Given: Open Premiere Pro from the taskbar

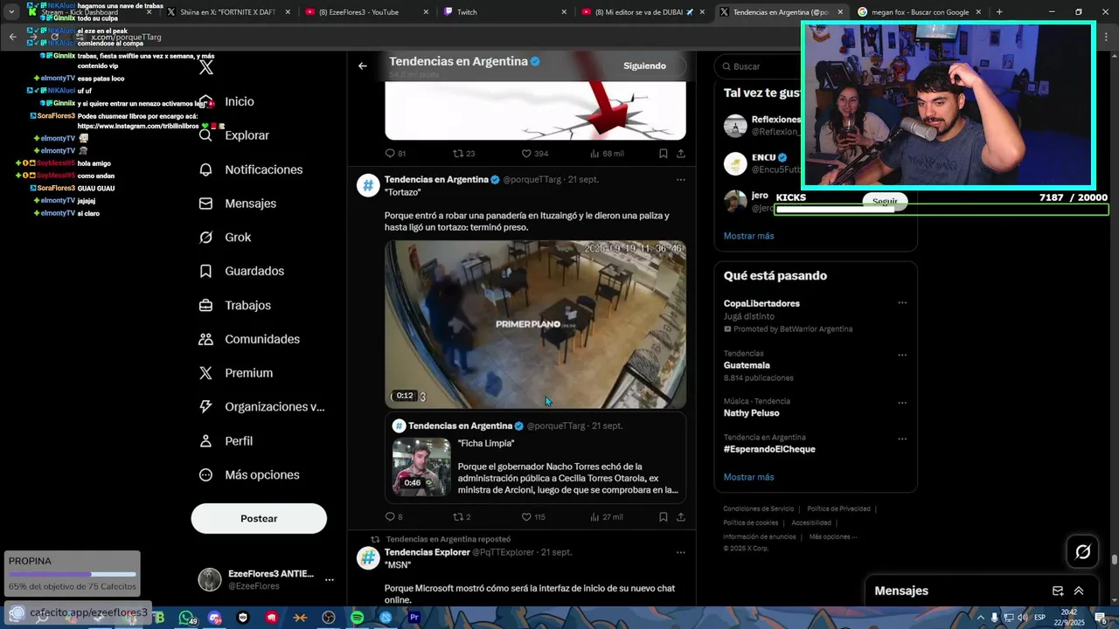Looking at the screenshot, I should pyautogui.click(x=414, y=618).
